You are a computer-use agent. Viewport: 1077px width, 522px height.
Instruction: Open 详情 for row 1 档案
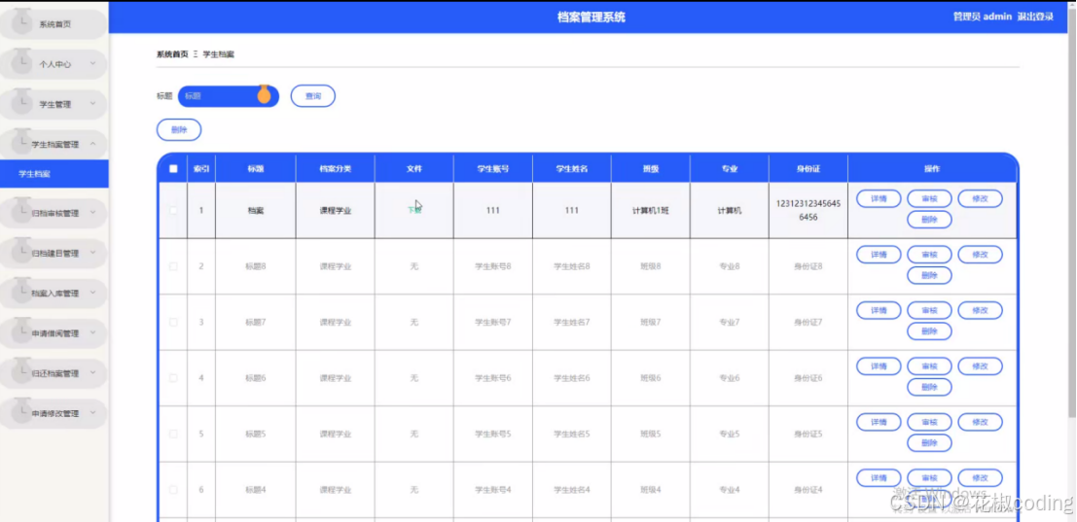point(879,199)
